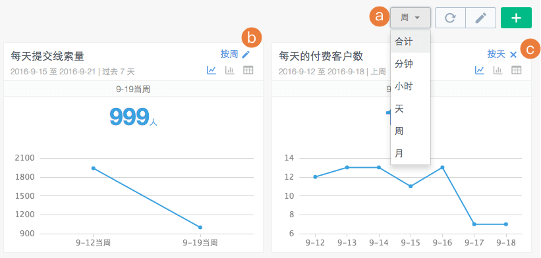
Task: Click the 按天 link on second card
Action: click(496, 54)
